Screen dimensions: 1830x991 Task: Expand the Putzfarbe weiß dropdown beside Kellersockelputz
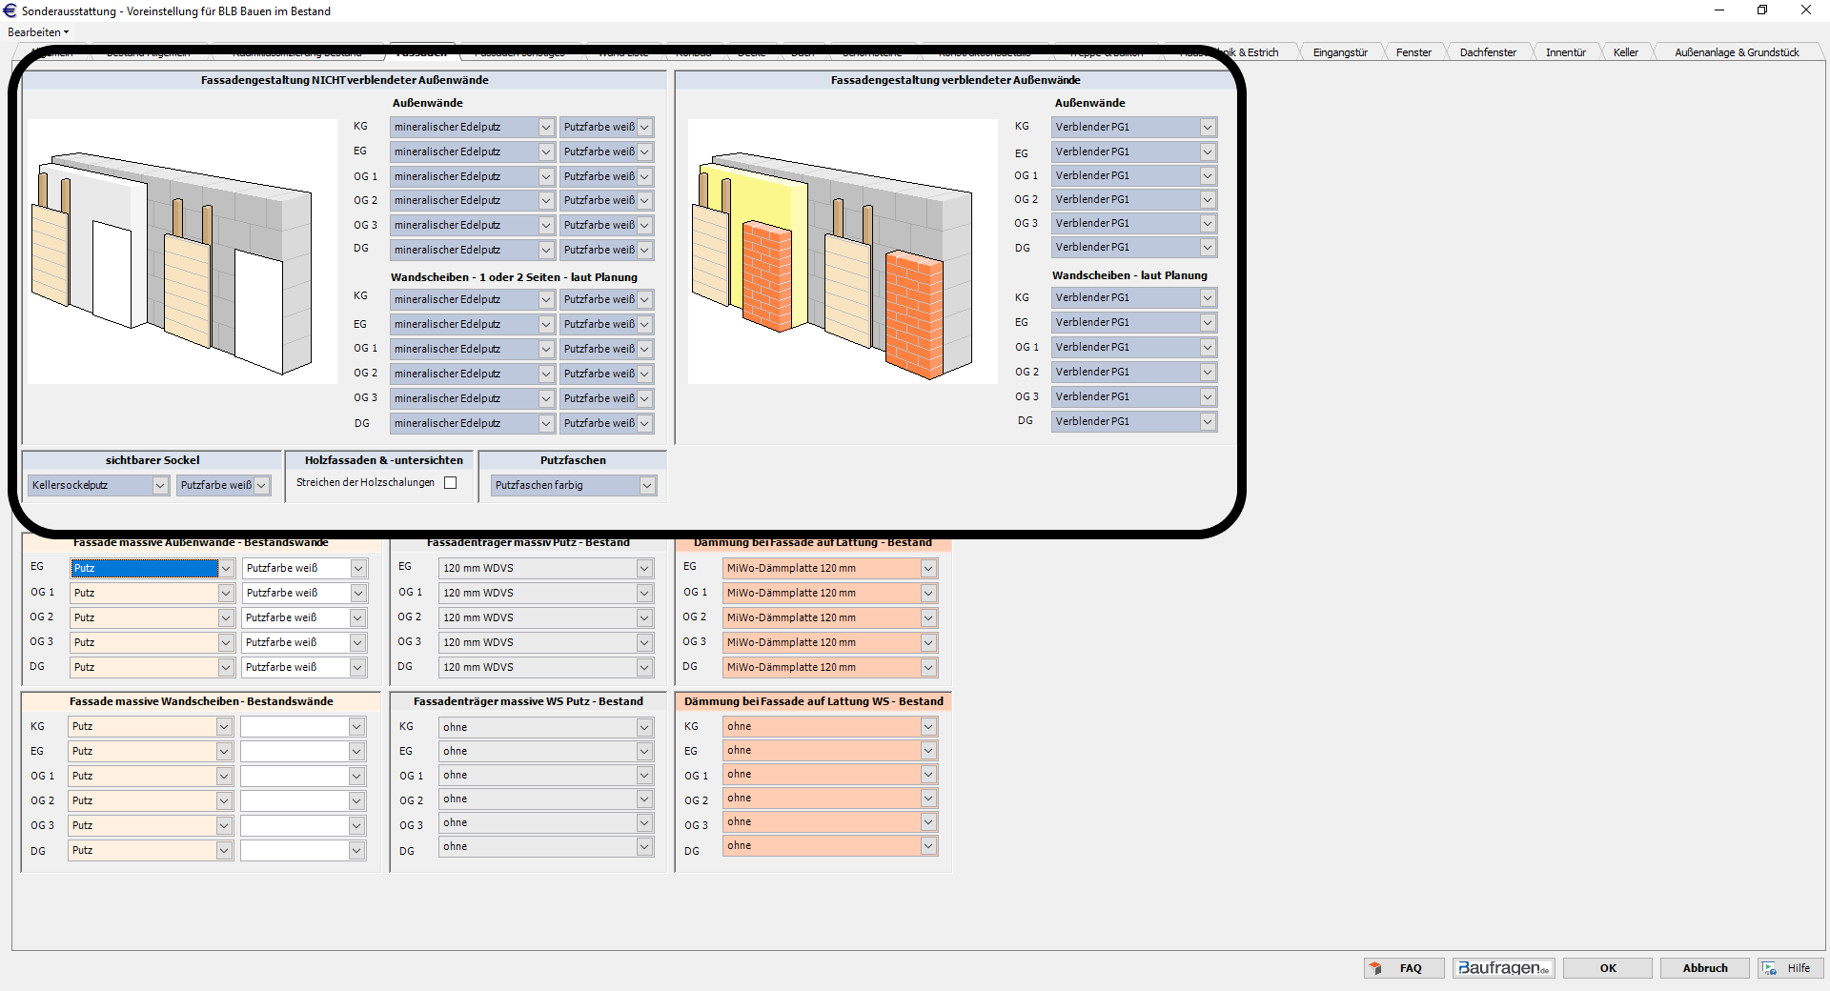coord(261,486)
